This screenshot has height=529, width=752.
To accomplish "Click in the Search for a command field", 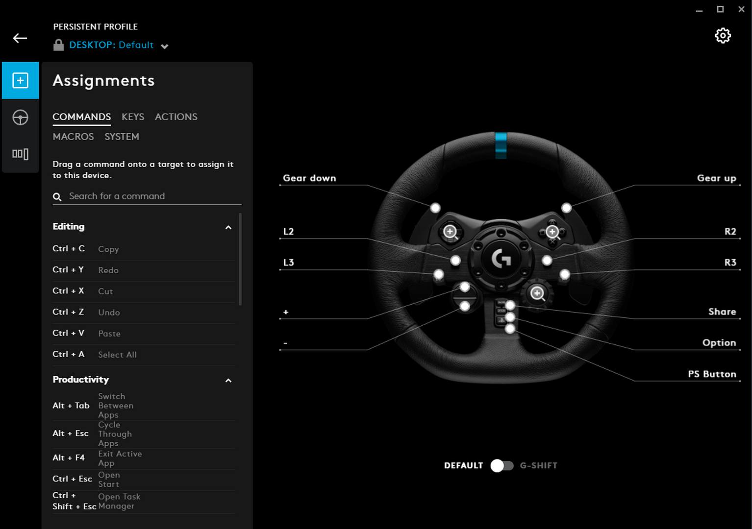I will click(x=147, y=196).
